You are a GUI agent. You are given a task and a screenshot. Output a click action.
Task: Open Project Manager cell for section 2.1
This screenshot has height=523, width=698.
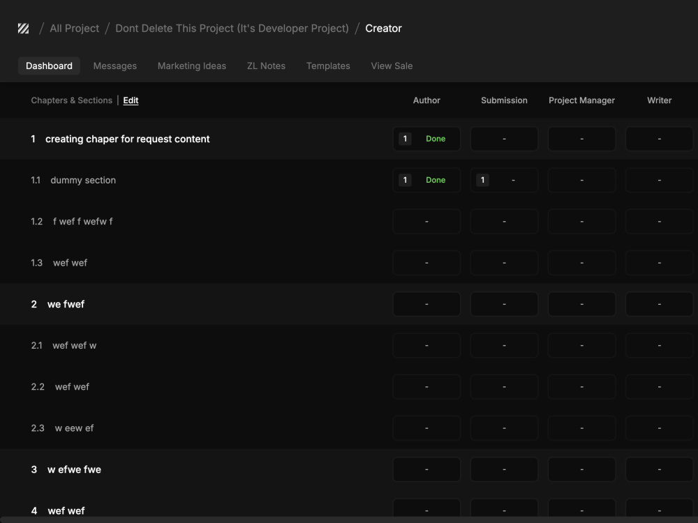(x=582, y=346)
